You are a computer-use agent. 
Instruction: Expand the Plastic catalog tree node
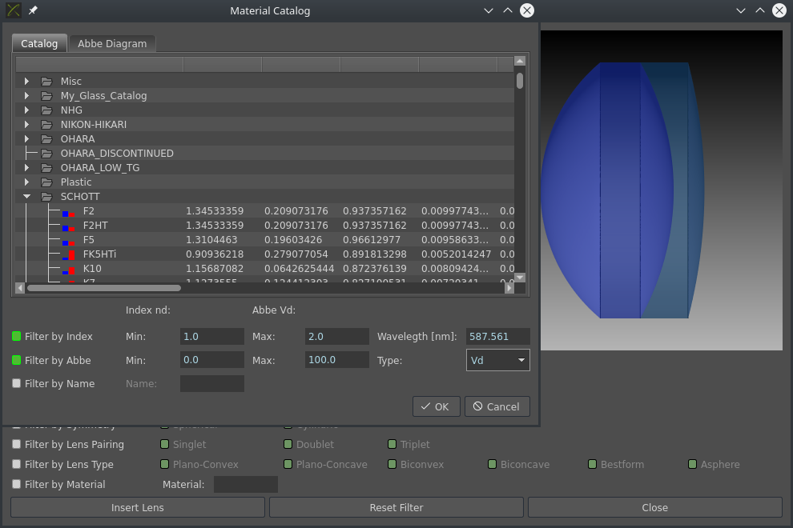coord(26,182)
